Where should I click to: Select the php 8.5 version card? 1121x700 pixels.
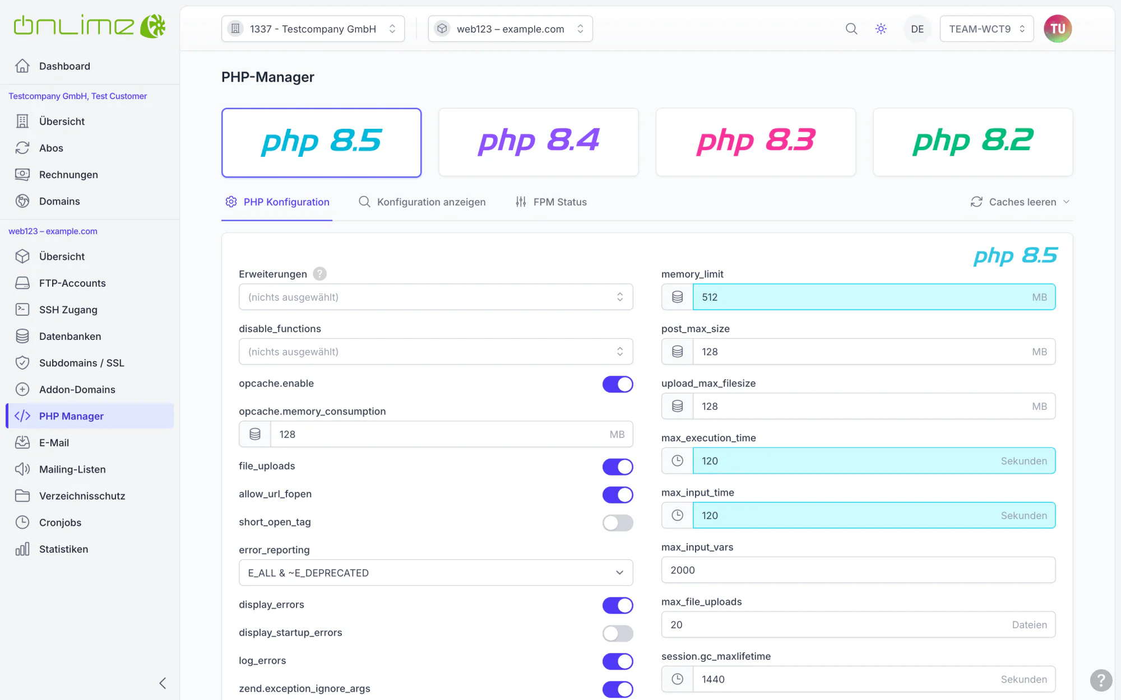(321, 143)
